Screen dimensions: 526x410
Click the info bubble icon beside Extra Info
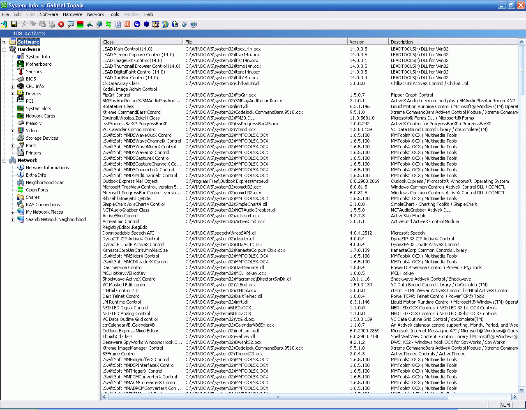[21, 175]
